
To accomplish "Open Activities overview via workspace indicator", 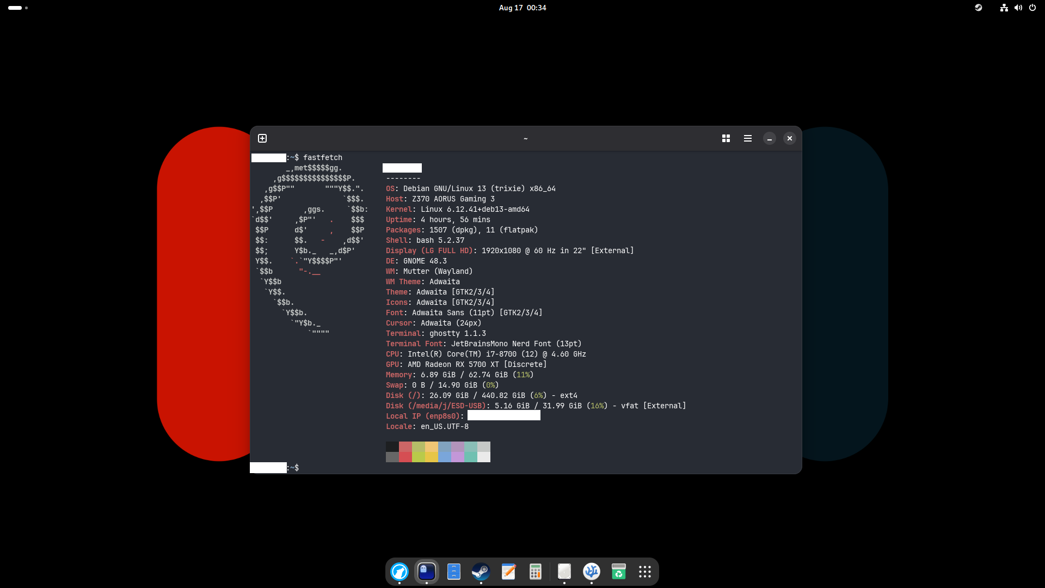I will 18,8.
